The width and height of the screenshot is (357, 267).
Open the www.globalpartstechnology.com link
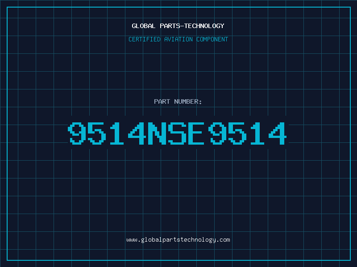(x=178, y=240)
